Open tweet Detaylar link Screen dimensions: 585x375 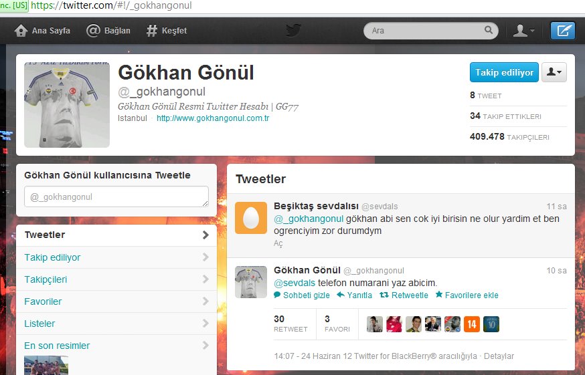[499, 356]
